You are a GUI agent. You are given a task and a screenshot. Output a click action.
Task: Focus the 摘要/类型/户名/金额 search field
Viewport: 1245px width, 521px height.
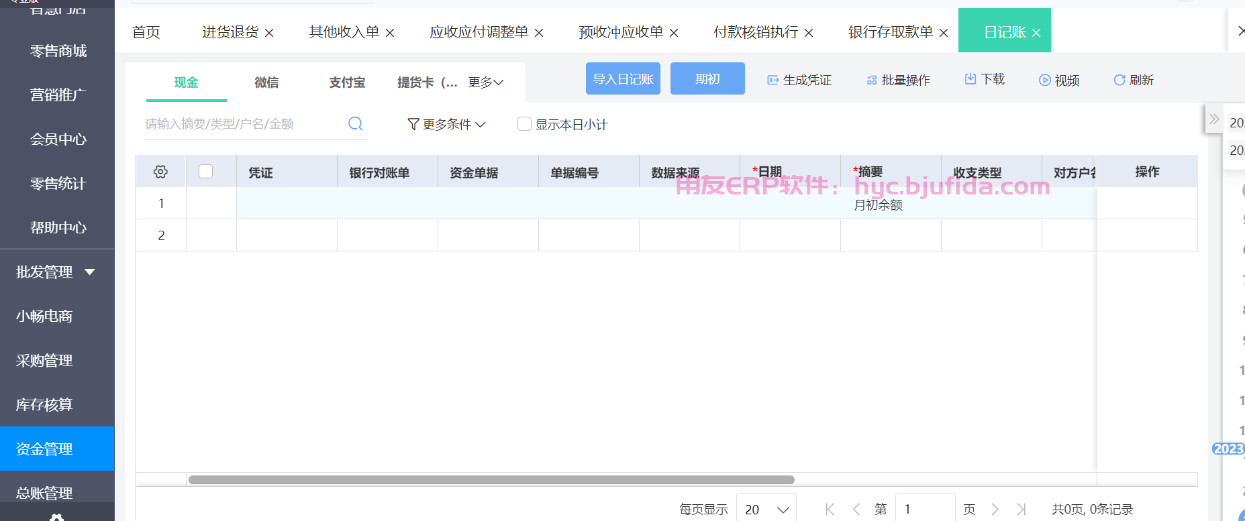click(245, 124)
